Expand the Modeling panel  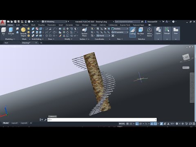10,39
